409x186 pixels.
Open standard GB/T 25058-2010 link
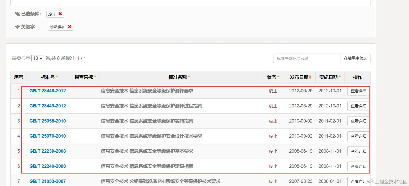click(x=48, y=121)
